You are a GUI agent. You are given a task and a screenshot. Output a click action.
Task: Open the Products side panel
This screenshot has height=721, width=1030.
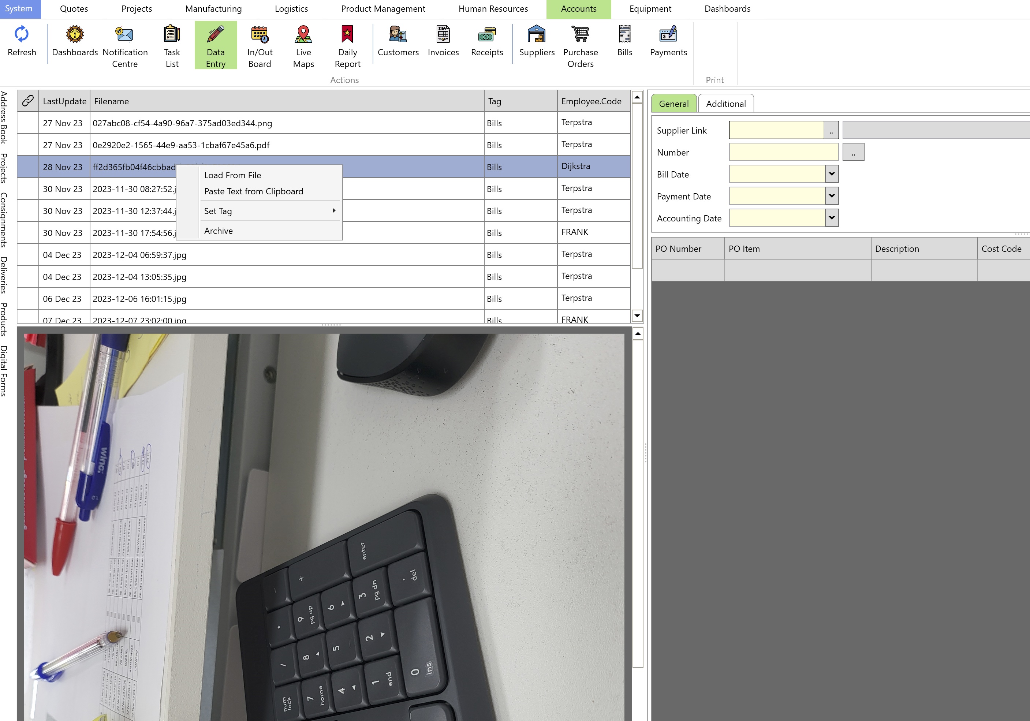click(x=4, y=320)
